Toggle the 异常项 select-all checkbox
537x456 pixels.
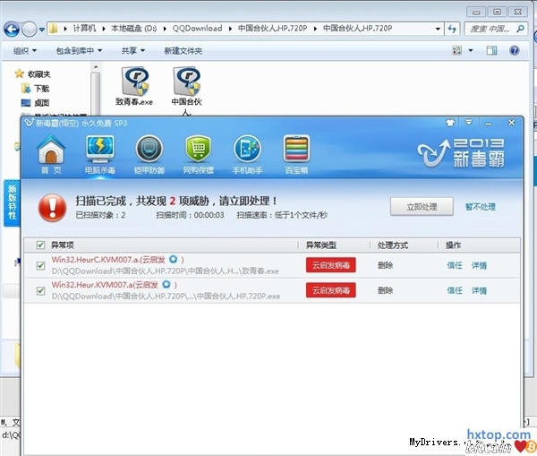40,245
